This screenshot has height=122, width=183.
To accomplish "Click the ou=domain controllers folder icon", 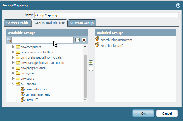I will tap(18, 52).
